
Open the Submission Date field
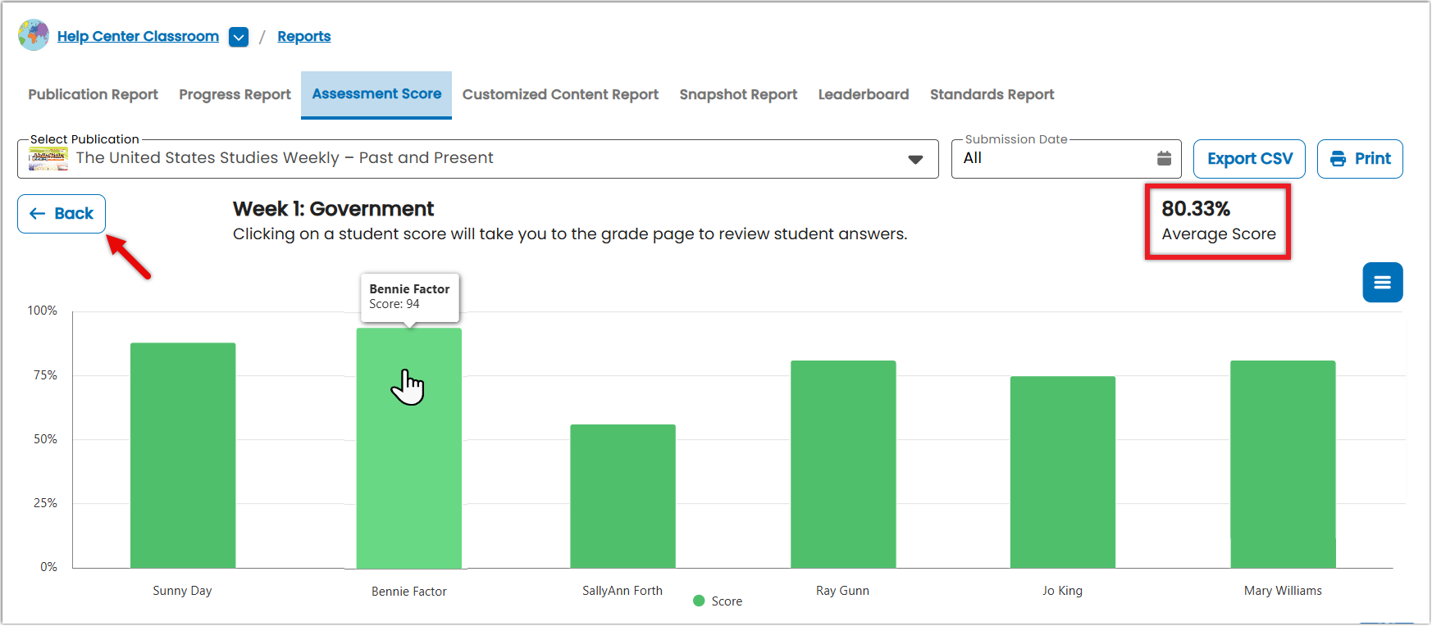pyautogui.click(x=1066, y=159)
